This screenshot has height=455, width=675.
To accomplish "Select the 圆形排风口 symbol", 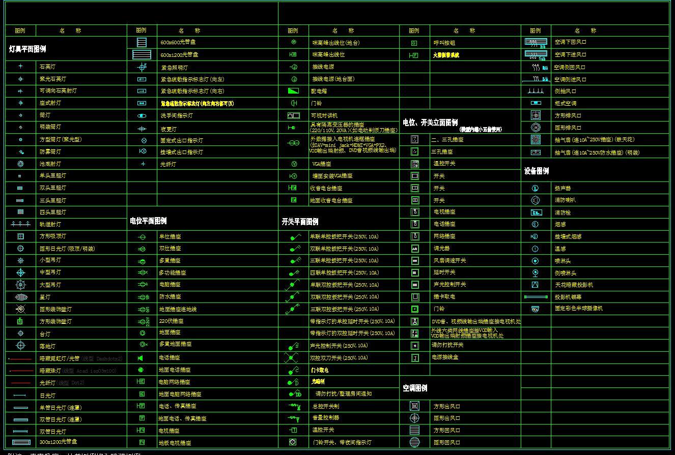I will [536, 128].
